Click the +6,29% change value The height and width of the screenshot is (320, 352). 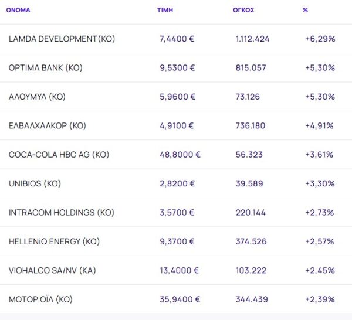320,39
